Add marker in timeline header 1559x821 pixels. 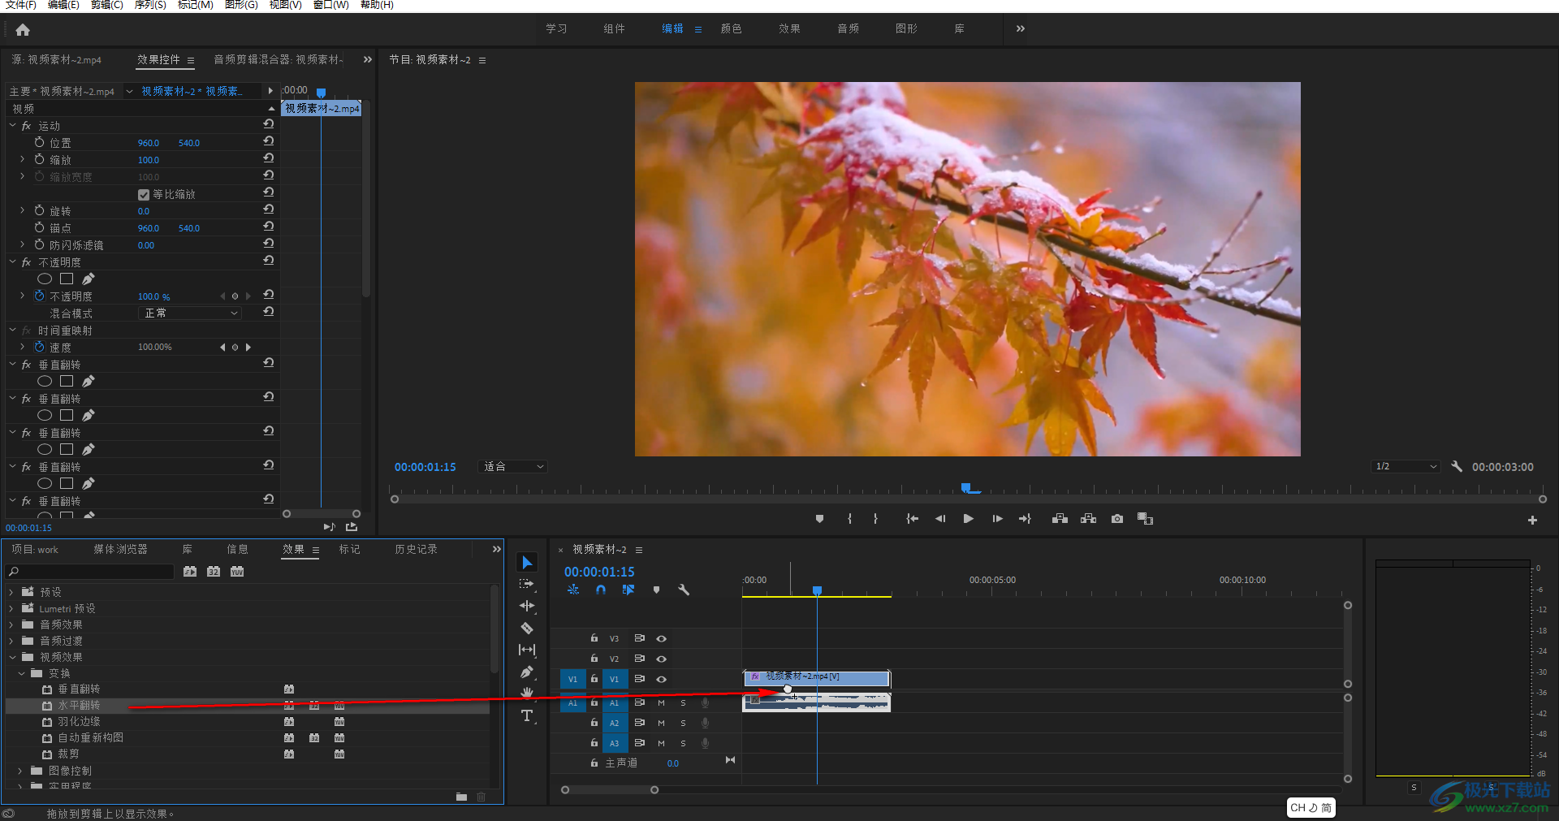tap(656, 590)
